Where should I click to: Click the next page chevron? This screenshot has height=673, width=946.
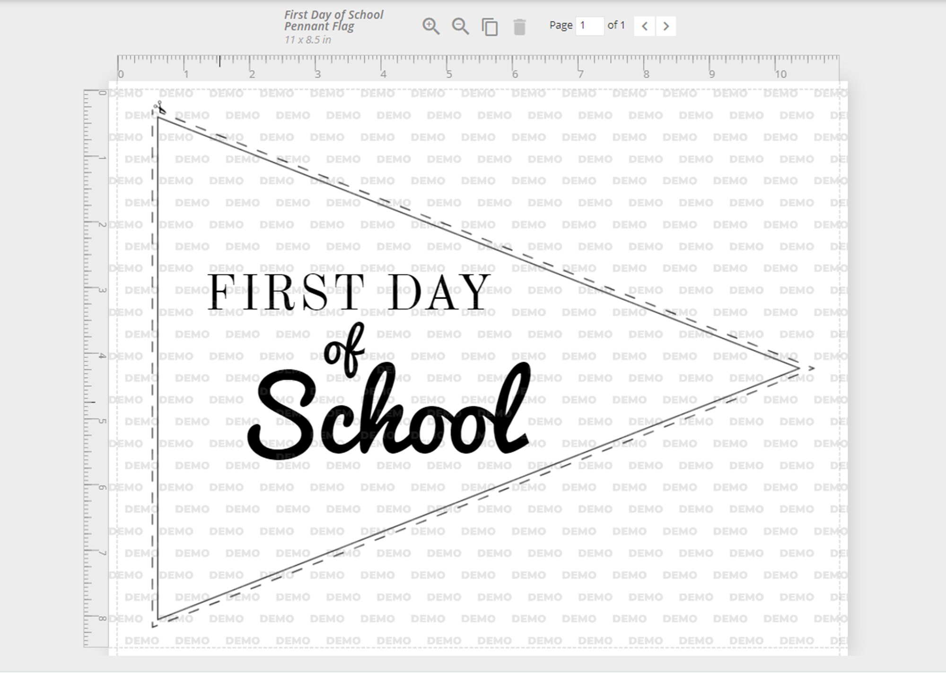pos(666,27)
